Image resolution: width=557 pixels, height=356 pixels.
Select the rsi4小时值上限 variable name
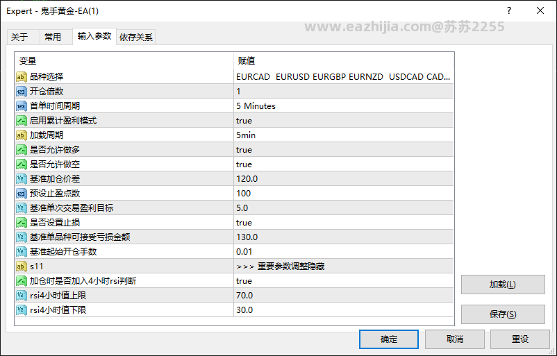point(58,296)
